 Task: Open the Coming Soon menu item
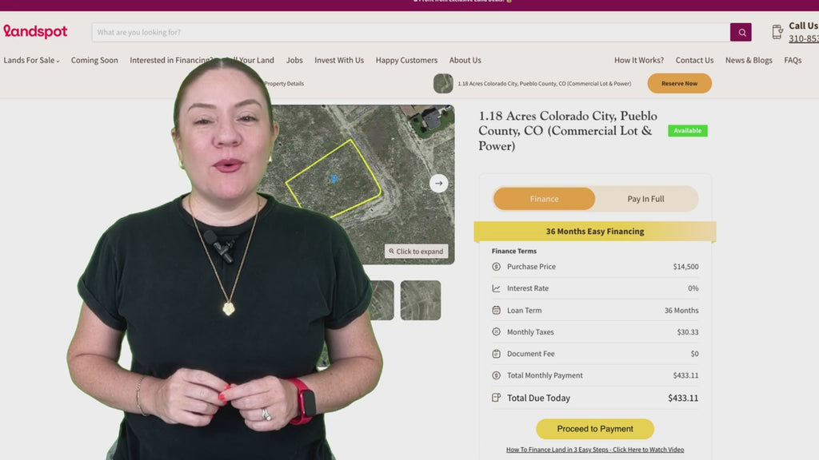(94, 60)
